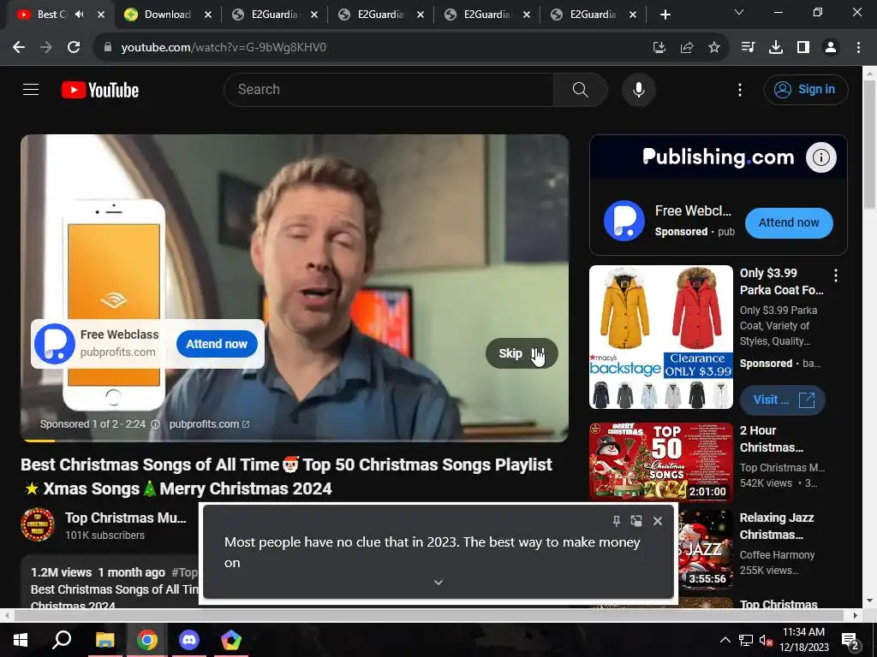Open Chrome downloads
The image size is (877, 657).
point(776,48)
